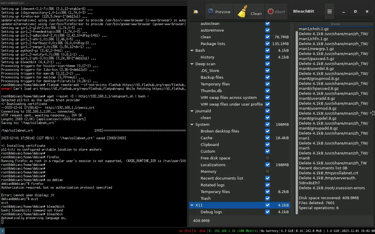The height and width of the screenshot is (234, 375).
Task: Click the Ethernet 192.168.1.18 status entry
Action: (x=233, y=231)
